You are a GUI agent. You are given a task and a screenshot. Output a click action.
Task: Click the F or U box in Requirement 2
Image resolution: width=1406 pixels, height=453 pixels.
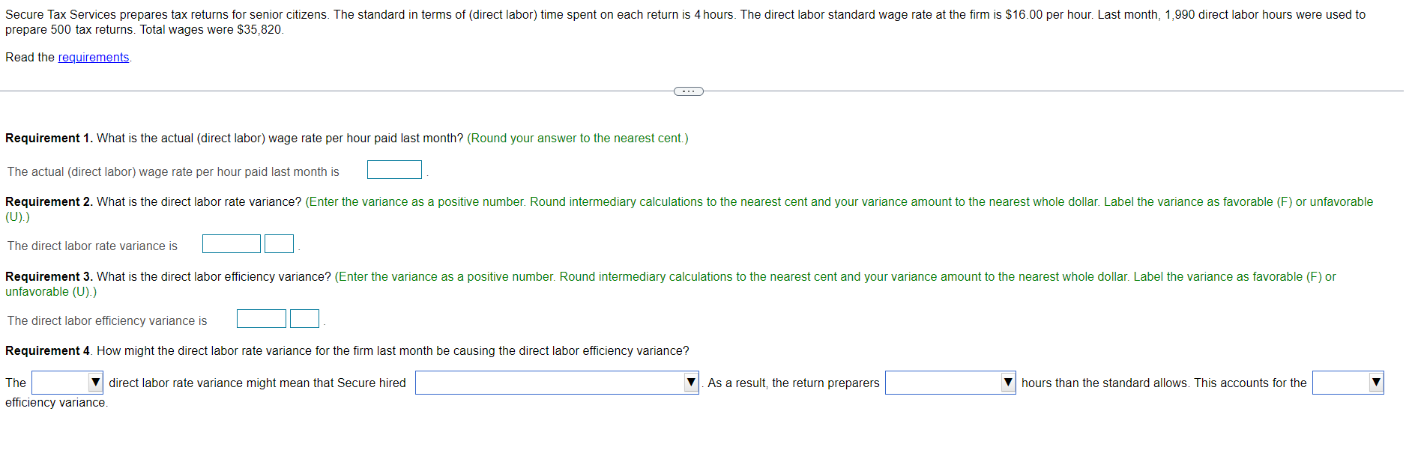pyautogui.click(x=278, y=243)
